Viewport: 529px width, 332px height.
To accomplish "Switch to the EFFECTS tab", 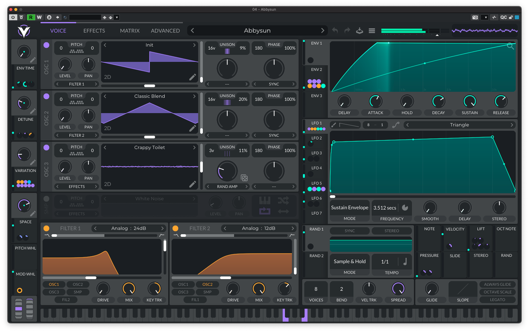I will [x=94, y=31].
